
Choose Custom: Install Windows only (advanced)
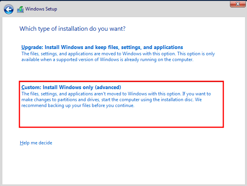pos(71,87)
